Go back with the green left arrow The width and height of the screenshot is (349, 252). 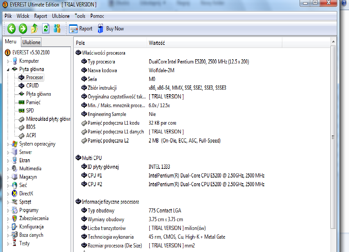pyautogui.click(x=11, y=29)
